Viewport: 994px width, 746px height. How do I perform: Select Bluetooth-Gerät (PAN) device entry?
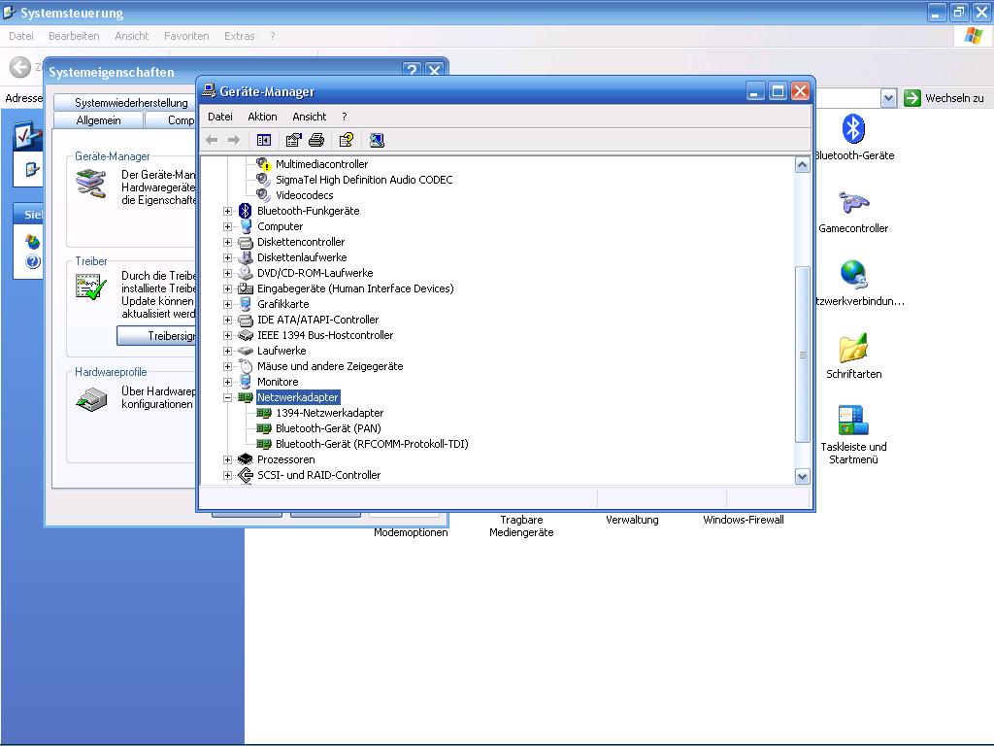(x=327, y=428)
